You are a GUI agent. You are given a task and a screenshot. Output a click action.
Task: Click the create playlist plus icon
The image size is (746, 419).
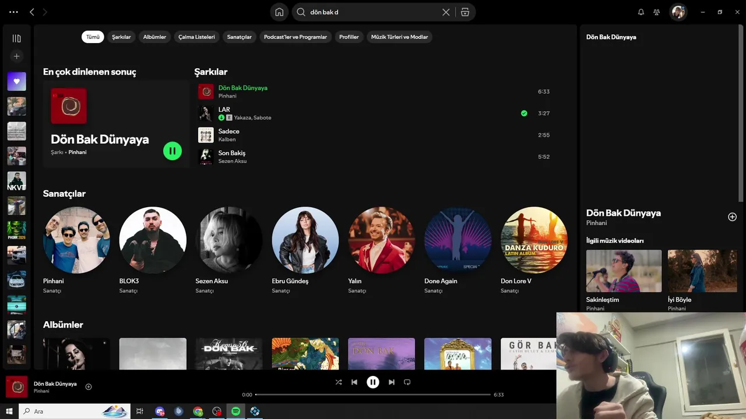[x=16, y=56]
